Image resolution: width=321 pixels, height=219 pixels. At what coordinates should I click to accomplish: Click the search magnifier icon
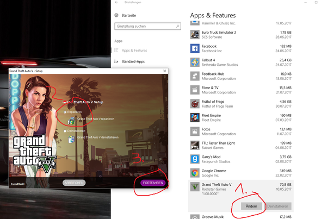177,26
